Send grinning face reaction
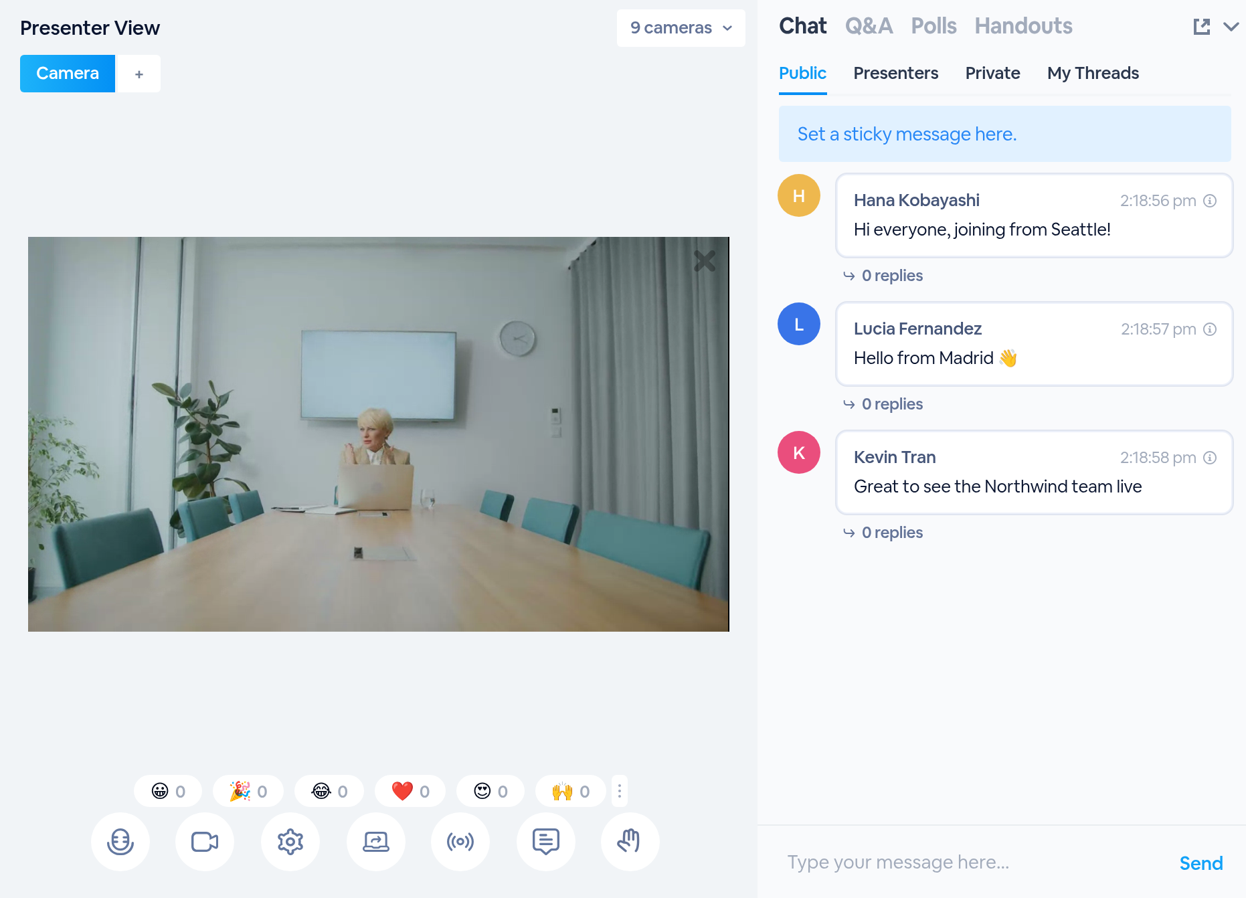This screenshot has width=1246, height=898. (168, 792)
